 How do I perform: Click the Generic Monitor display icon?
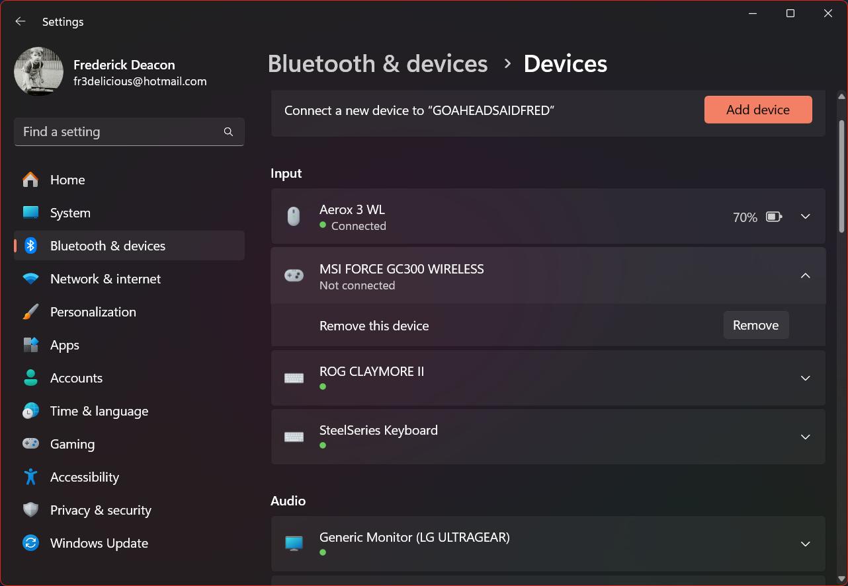coord(294,544)
